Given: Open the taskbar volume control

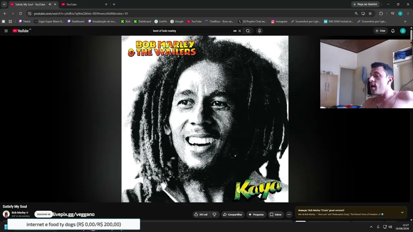Looking at the screenshot, I should [390, 227].
